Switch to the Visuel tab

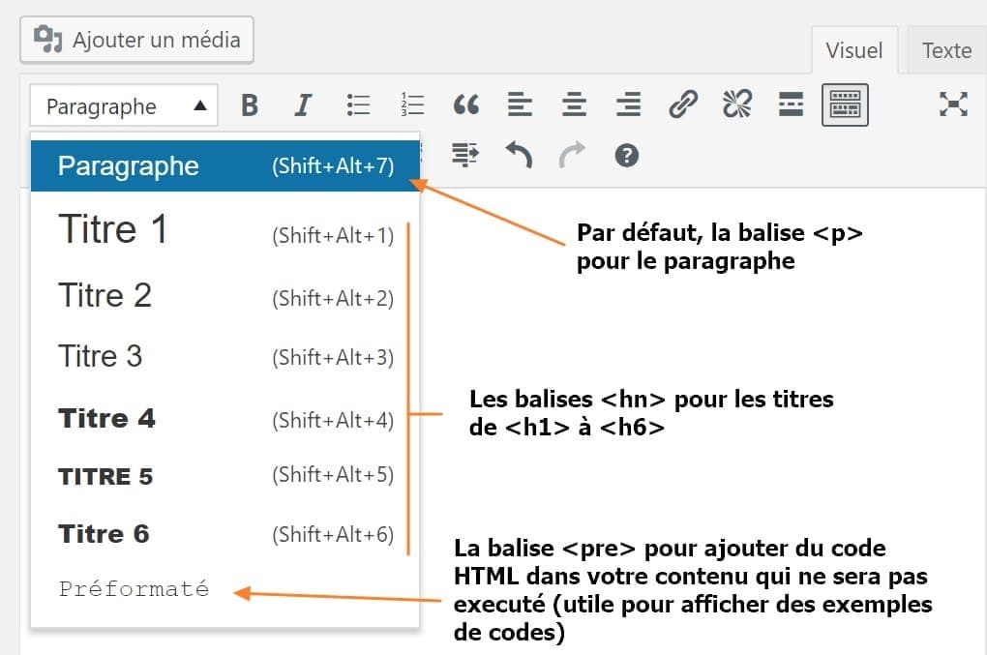854,49
